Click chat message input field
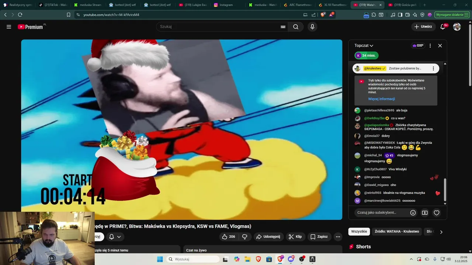Viewport: 472px width, 265px height. click(x=381, y=213)
